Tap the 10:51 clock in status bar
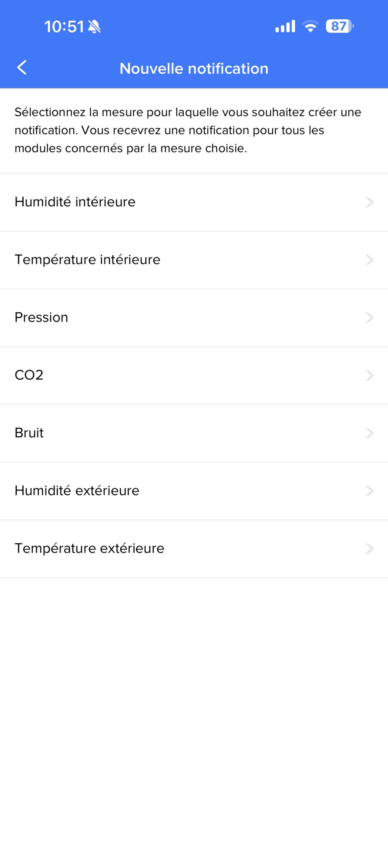This screenshot has height=841, width=388. click(64, 27)
